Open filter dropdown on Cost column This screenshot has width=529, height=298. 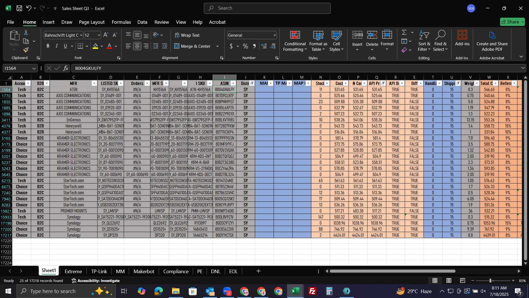pos(346,83)
